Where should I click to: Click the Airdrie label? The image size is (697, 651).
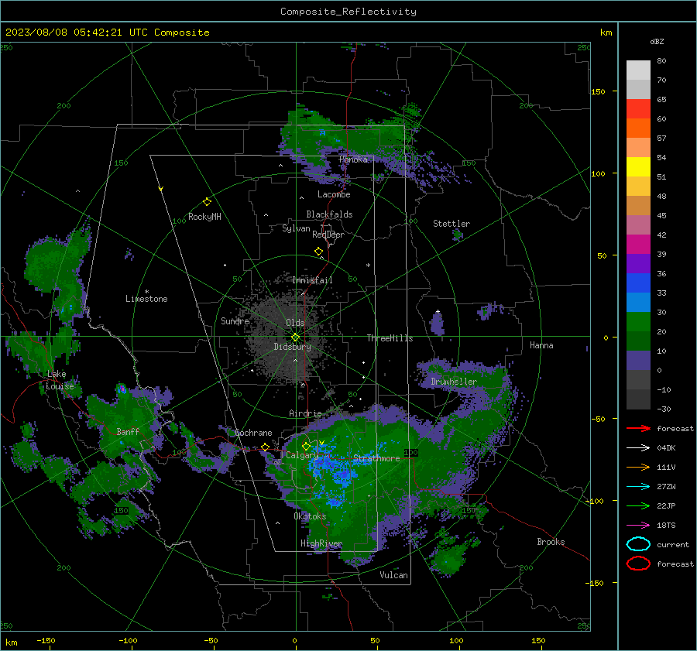[305, 413]
